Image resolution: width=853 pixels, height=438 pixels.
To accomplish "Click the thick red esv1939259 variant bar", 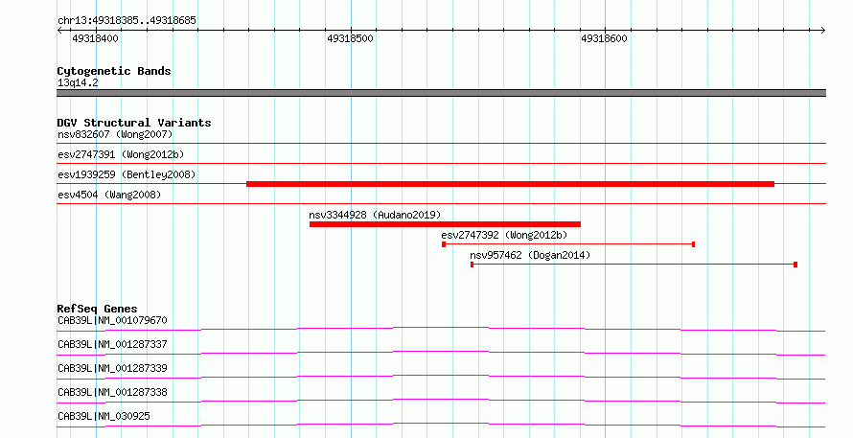I will (510, 184).
